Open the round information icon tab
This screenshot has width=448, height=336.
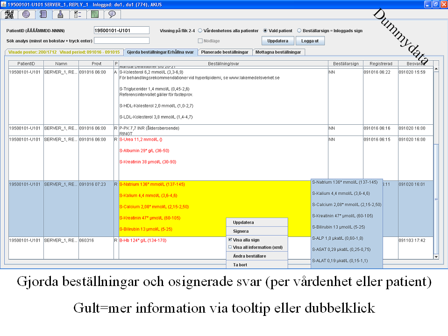tap(26, 14)
